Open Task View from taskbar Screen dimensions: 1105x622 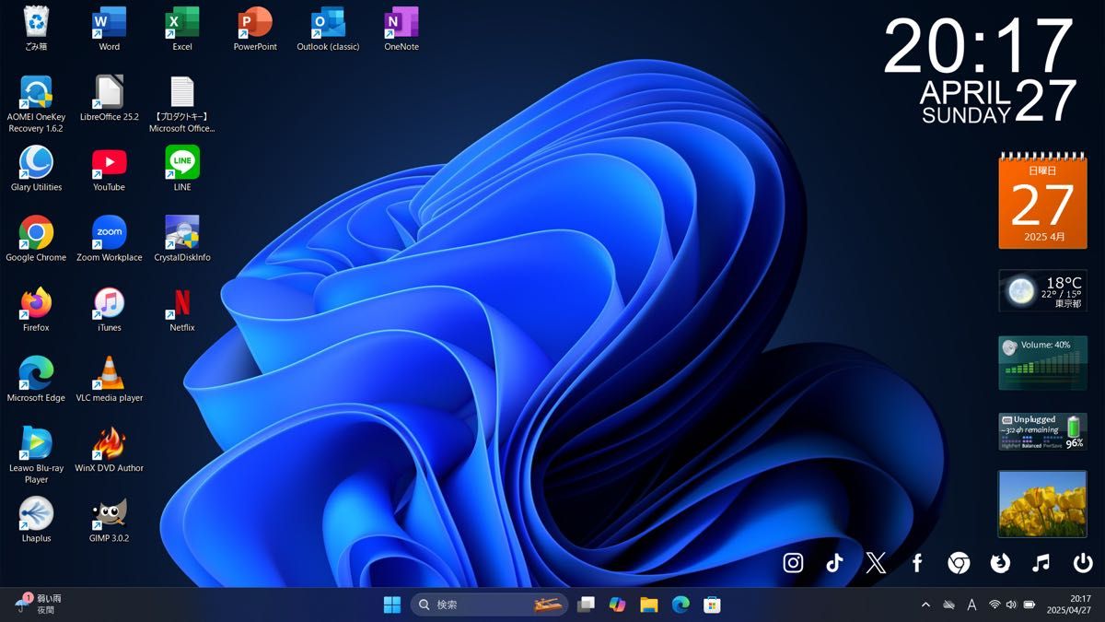(x=586, y=604)
